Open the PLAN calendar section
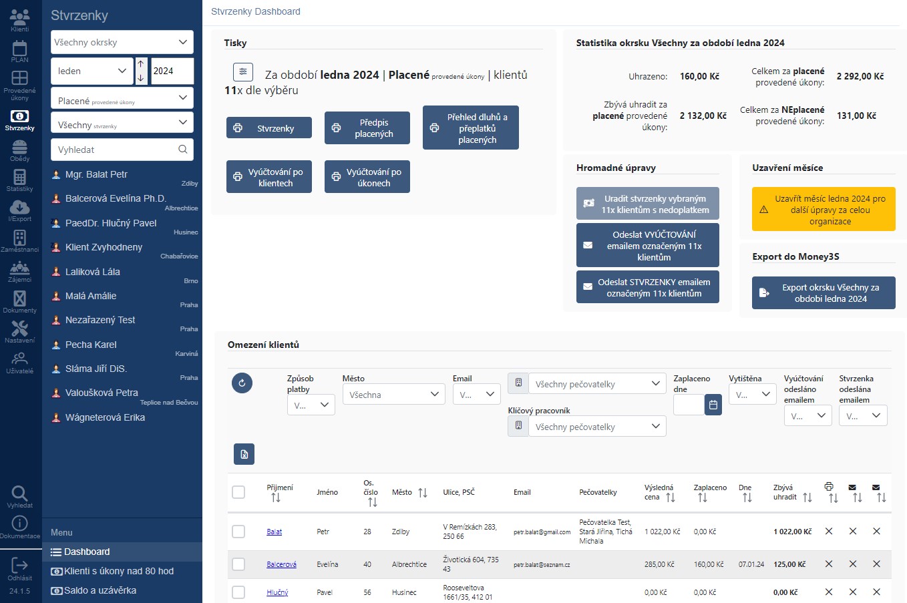Screen dimensions: 907x603 coord(19,51)
